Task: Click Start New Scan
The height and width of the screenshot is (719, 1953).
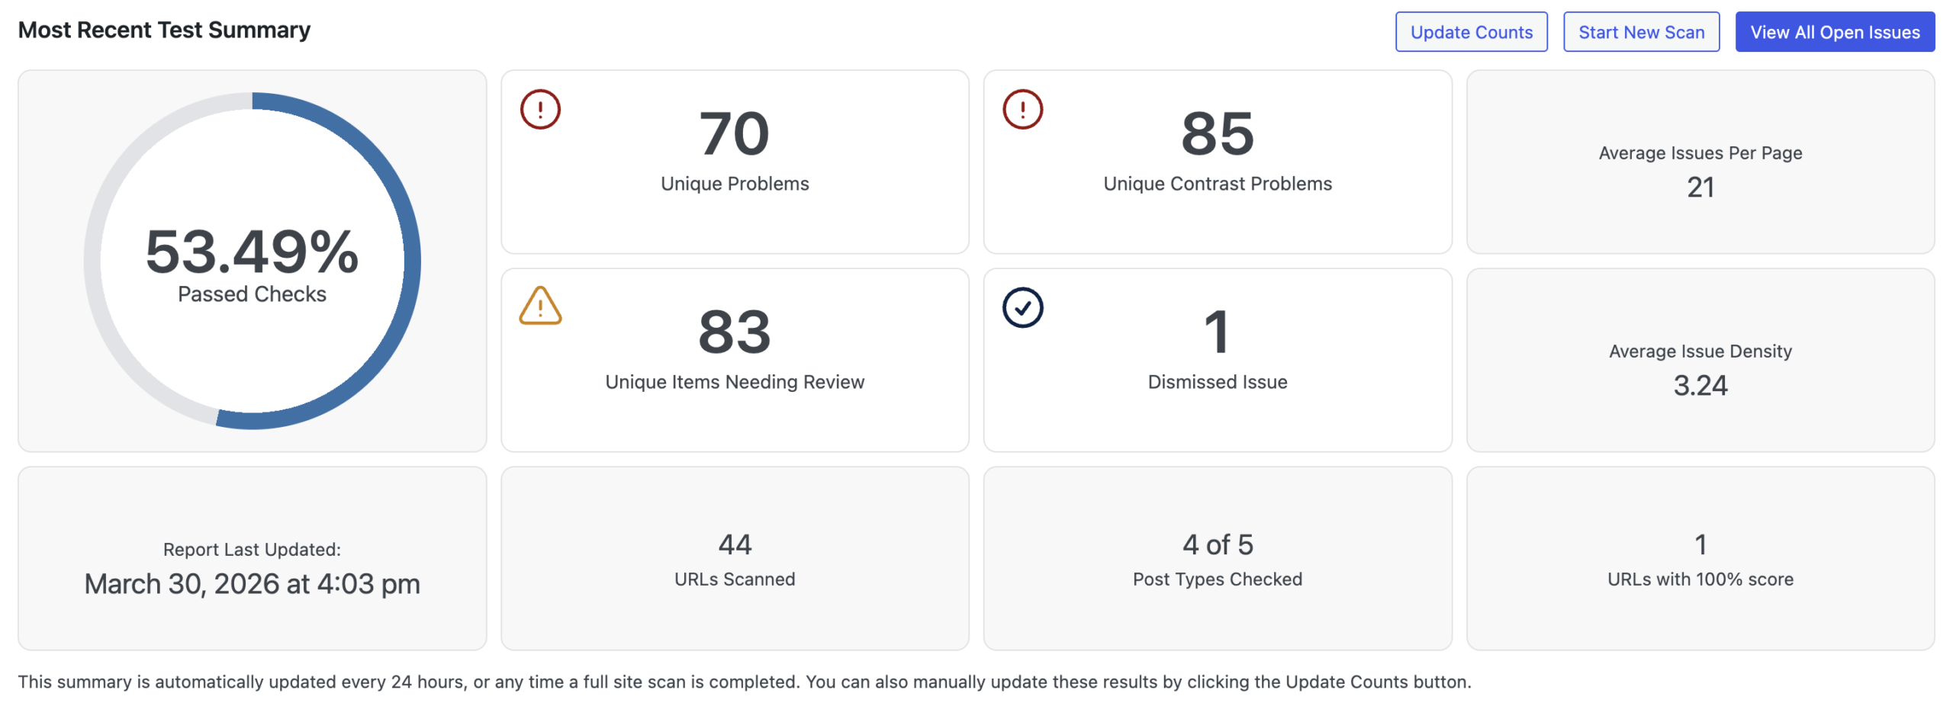Action: pyautogui.click(x=1641, y=32)
